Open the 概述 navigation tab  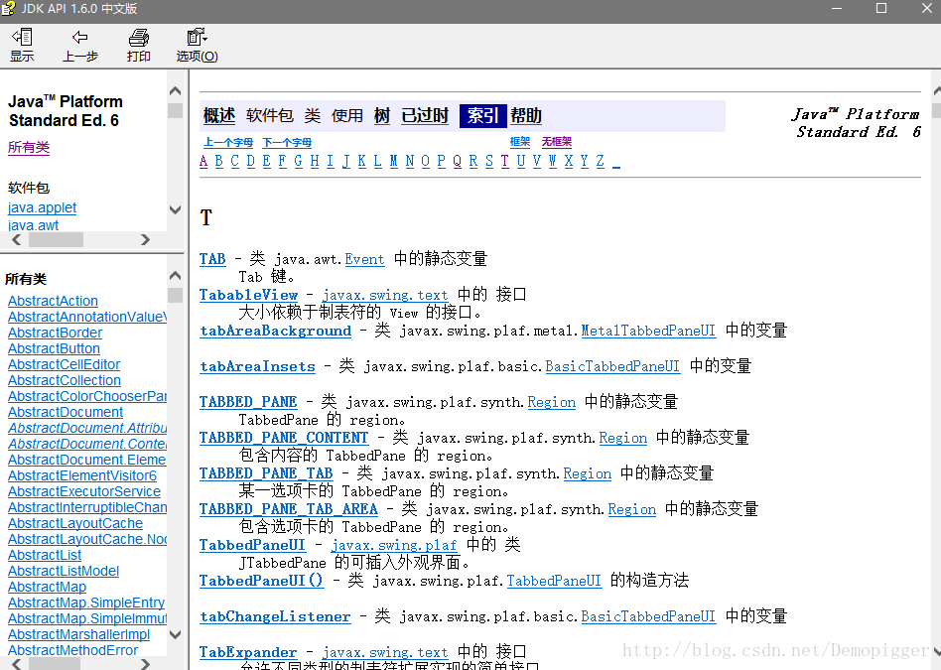coord(219,115)
